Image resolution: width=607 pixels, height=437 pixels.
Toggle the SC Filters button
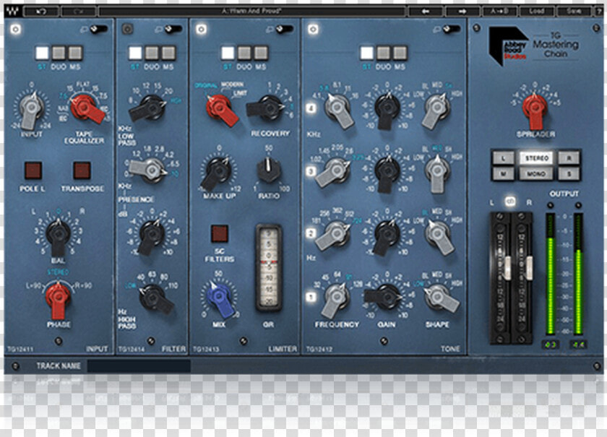[220, 233]
